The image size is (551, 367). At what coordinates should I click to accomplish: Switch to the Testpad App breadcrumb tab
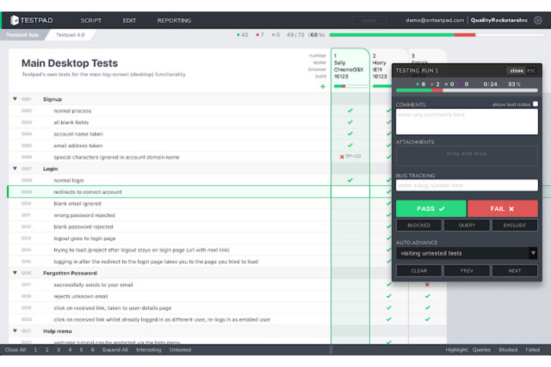(22, 35)
